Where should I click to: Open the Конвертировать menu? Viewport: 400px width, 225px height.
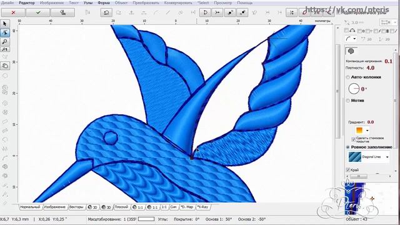pos(178,2)
